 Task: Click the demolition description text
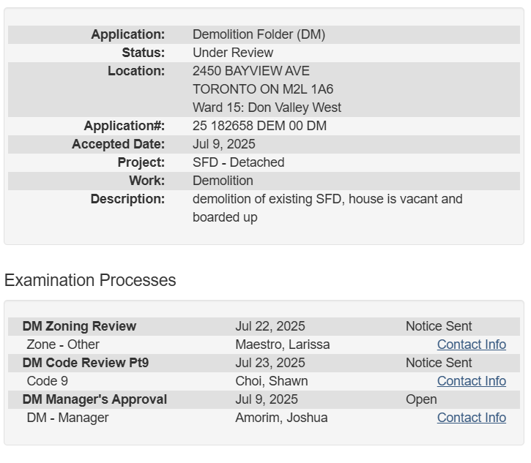coord(327,199)
